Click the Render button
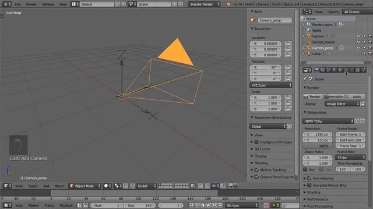 pos(312,96)
